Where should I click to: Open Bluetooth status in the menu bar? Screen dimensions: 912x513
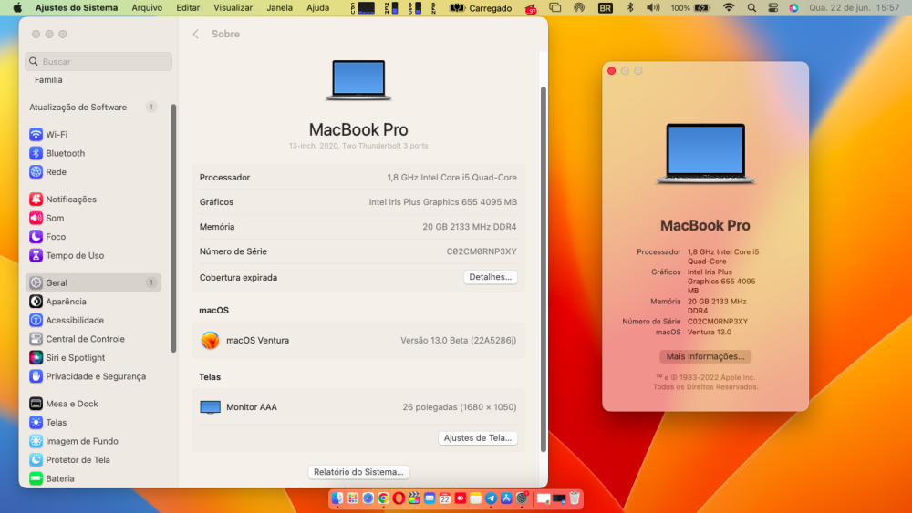click(630, 7)
